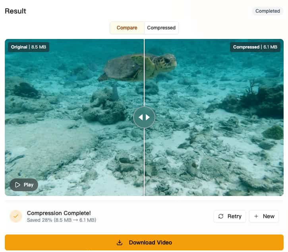
Task: Click the orange checkmark success icon
Action: pyautogui.click(x=15, y=216)
